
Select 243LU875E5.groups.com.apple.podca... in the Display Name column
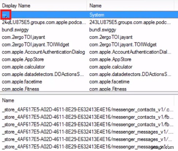44,22
